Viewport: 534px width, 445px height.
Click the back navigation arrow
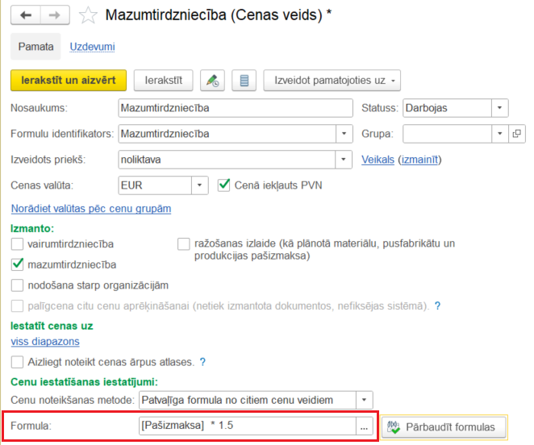26,15
